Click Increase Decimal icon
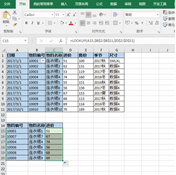 151,23
